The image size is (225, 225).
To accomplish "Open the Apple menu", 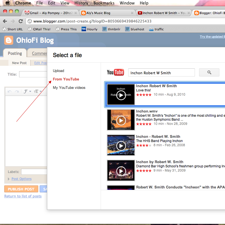I will [x=8, y=3].
